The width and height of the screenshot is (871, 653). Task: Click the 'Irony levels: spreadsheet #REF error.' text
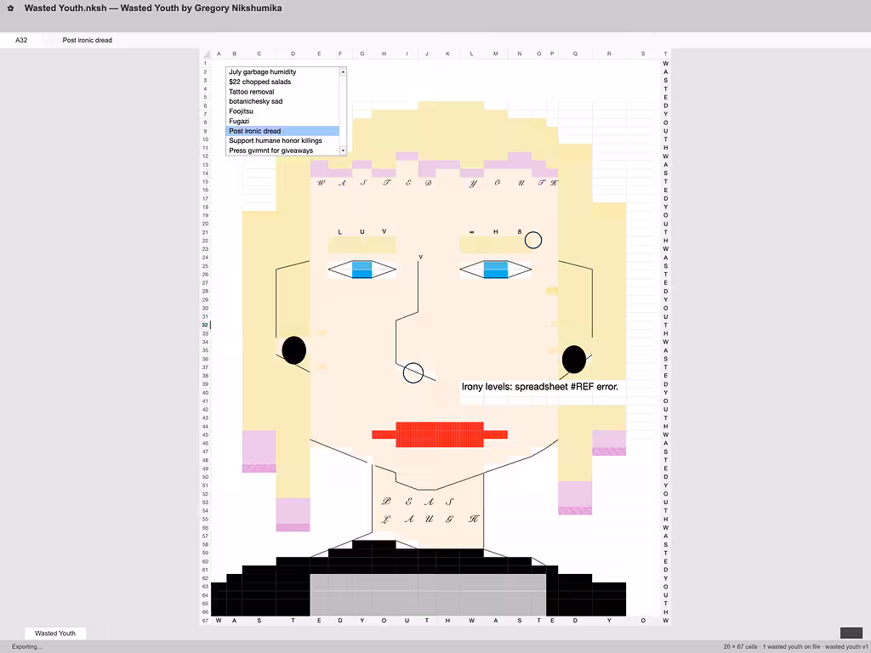click(x=539, y=387)
